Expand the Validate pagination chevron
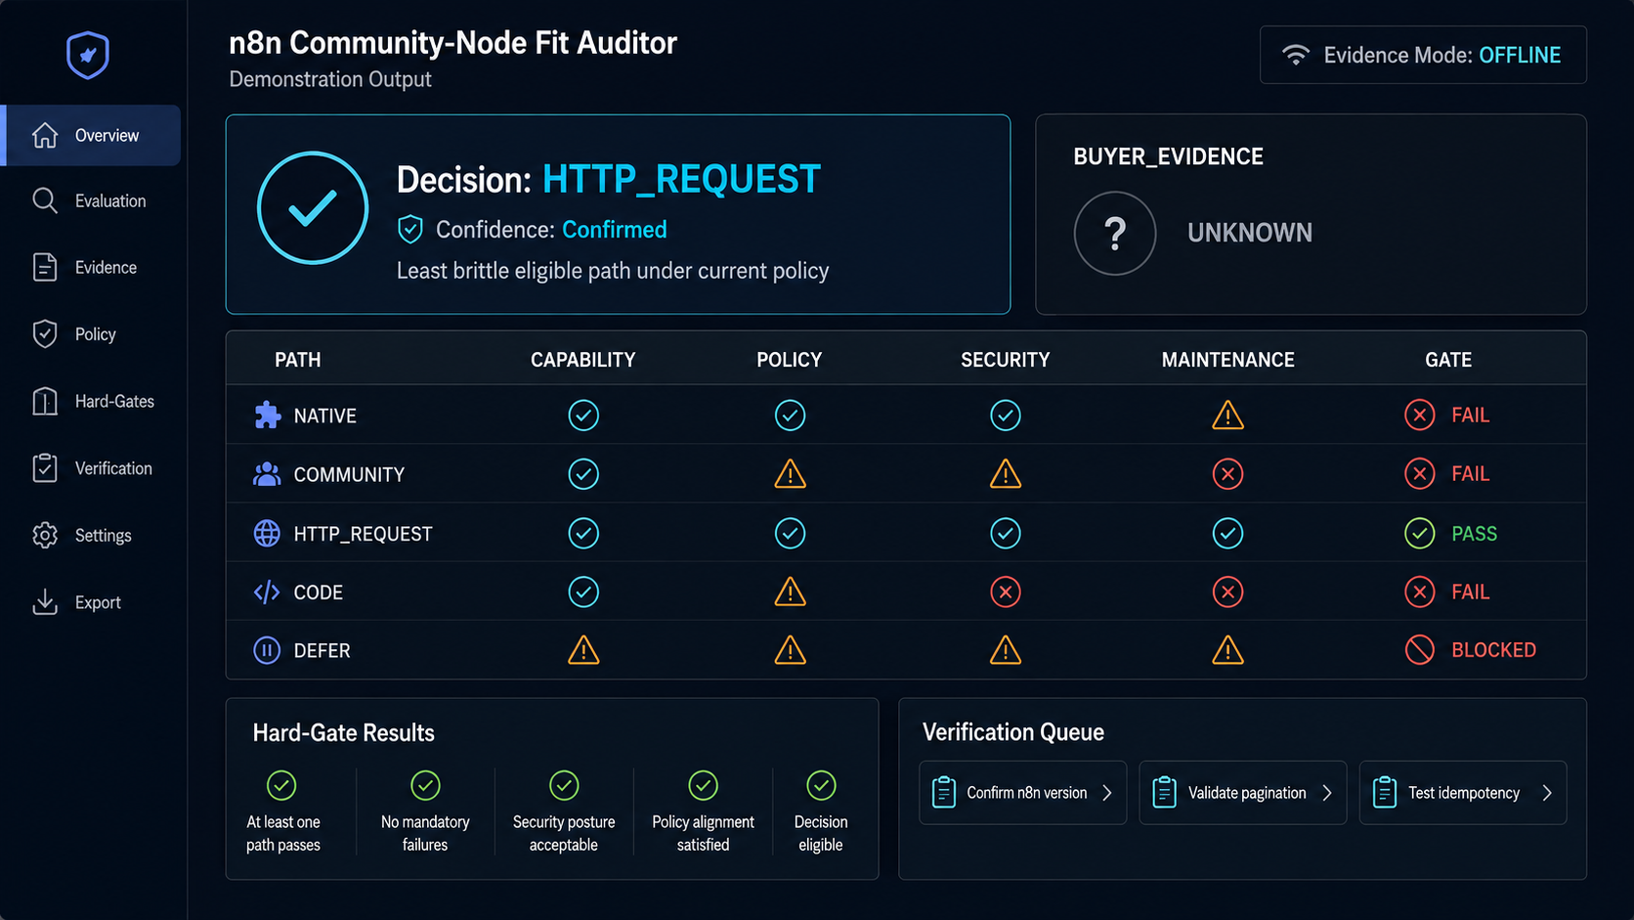1634x920 pixels. pyautogui.click(x=1327, y=793)
